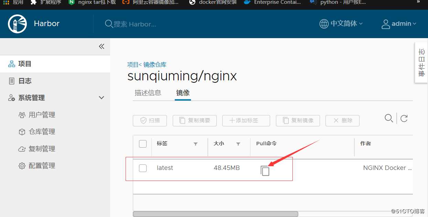Click the refresh icon above table
Screen dimensions: 428x217
coord(404,118)
